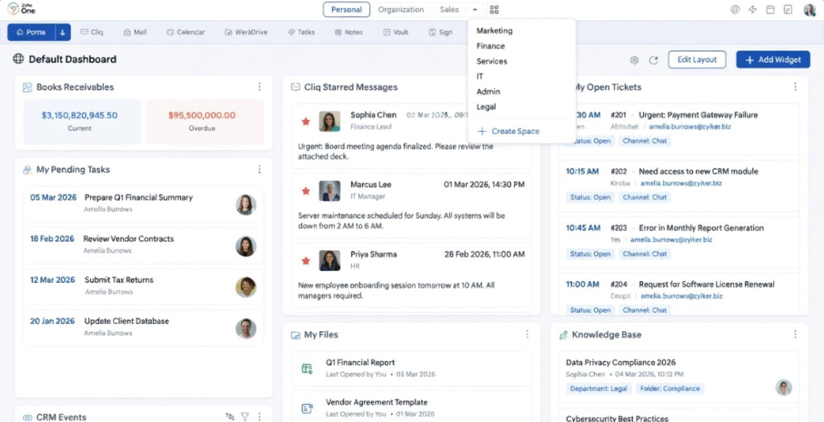
Task: Open Vendor Agreement Template file icon
Action: pos(307,408)
